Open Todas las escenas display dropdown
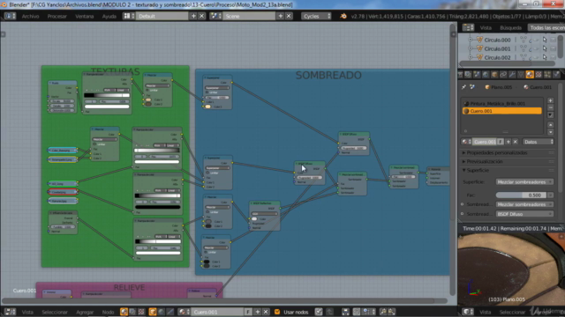 [546, 27]
